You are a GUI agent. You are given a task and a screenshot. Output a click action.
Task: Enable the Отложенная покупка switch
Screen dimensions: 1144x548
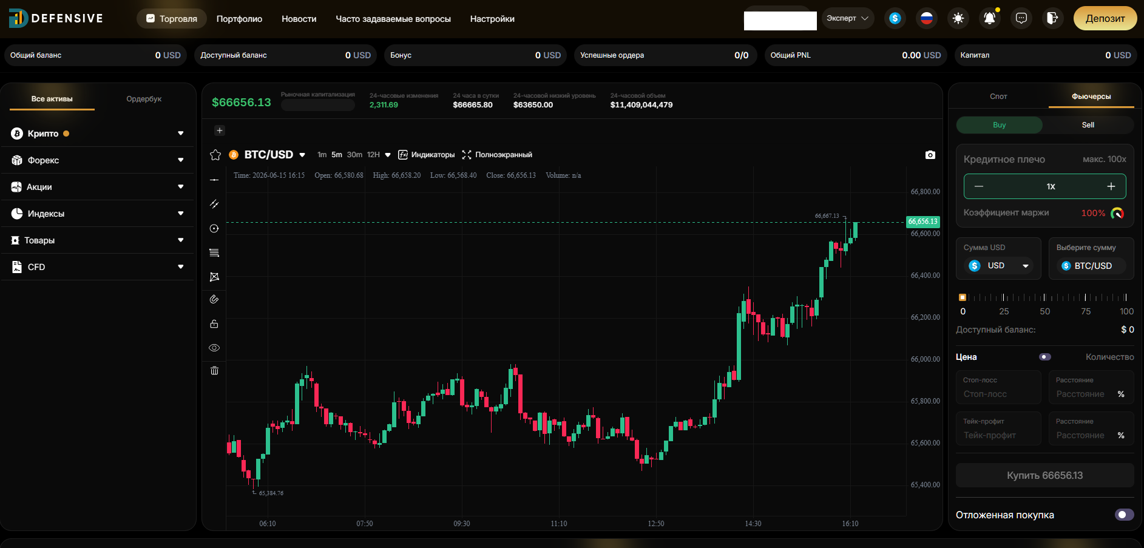(1124, 515)
